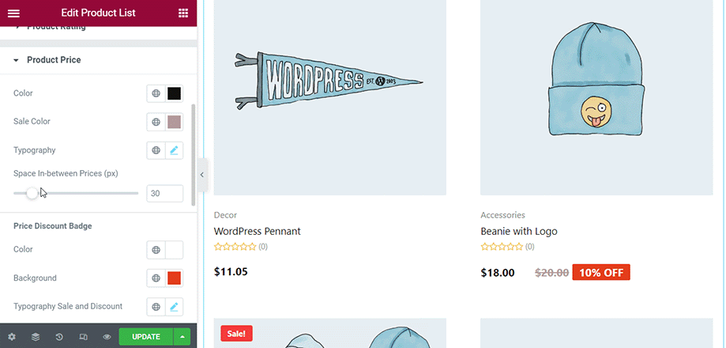
Task: Edit Typography with the pencil icon
Action: pyautogui.click(x=174, y=150)
